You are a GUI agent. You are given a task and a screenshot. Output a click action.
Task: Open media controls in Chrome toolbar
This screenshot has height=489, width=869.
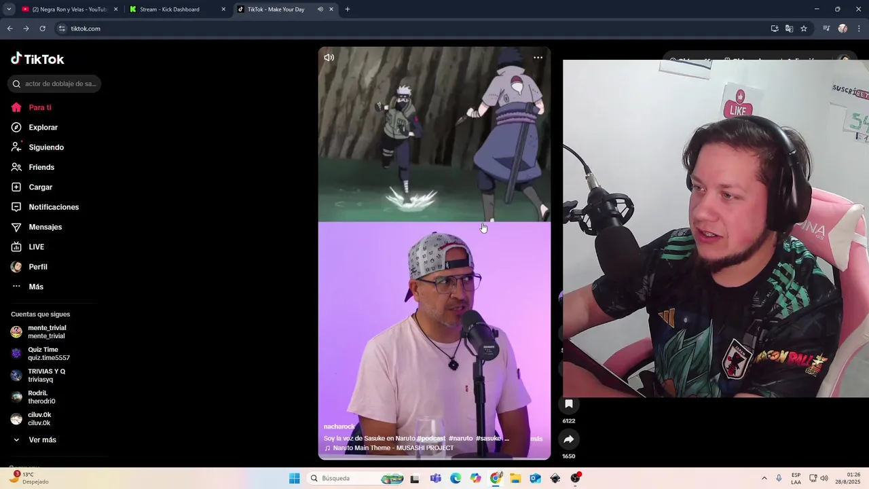point(826,29)
